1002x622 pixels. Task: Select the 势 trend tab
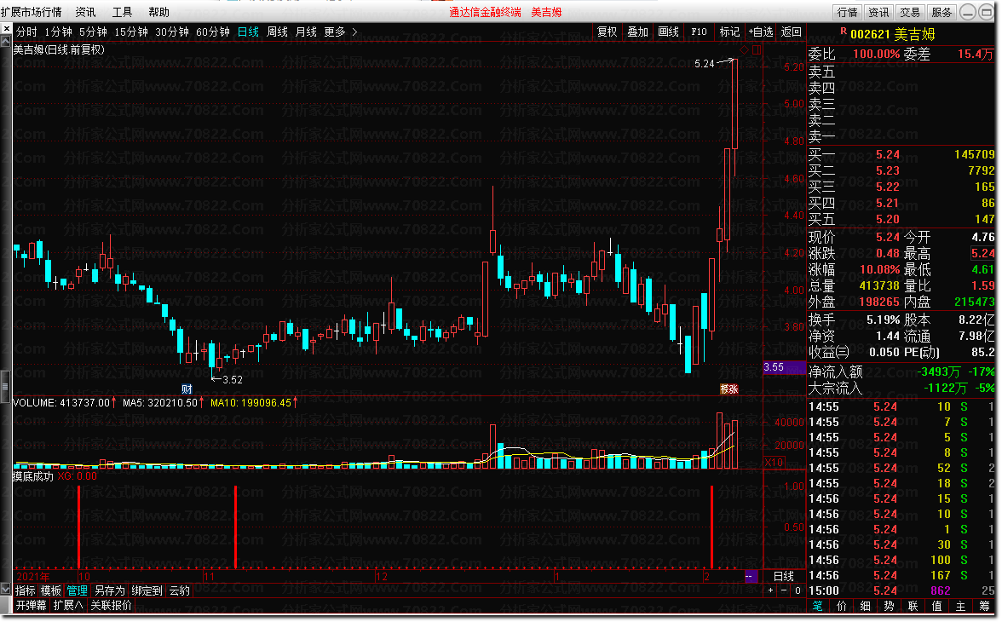pyautogui.click(x=889, y=606)
